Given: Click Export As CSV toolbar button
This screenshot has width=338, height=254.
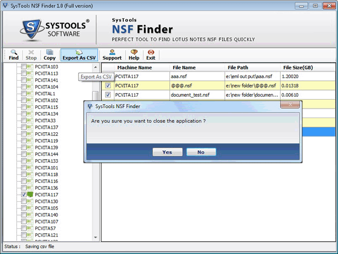Looking at the screenshot, I should coord(79,55).
